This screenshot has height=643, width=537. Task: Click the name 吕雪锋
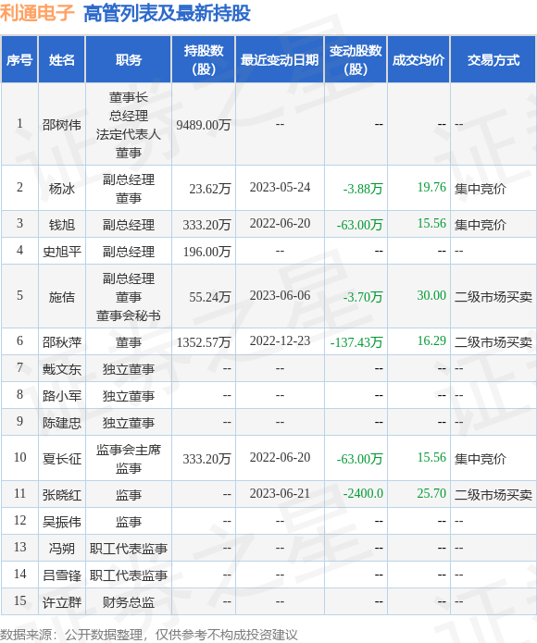click(61, 575)
